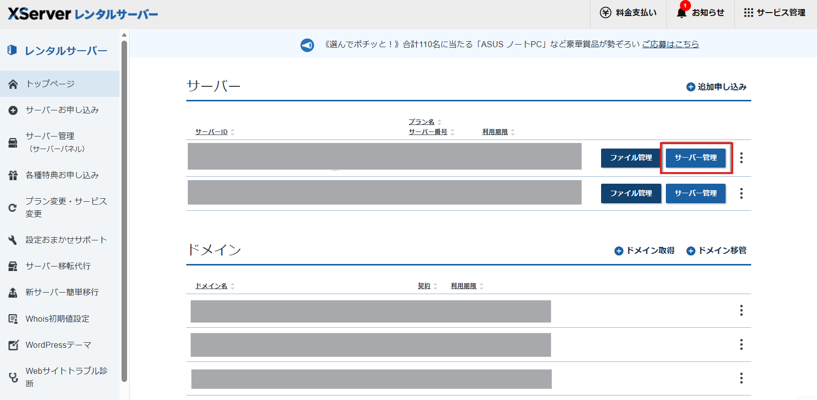Click plus icon of 追加申し込み
The height and width of the screenshot is (400, 817).
pos(691,87)
